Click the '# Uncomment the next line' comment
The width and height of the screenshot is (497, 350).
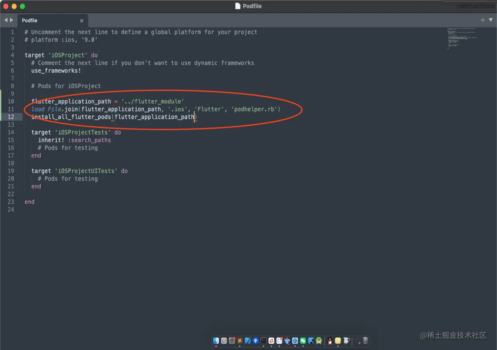pyautogui.click(x=141, y=32)
